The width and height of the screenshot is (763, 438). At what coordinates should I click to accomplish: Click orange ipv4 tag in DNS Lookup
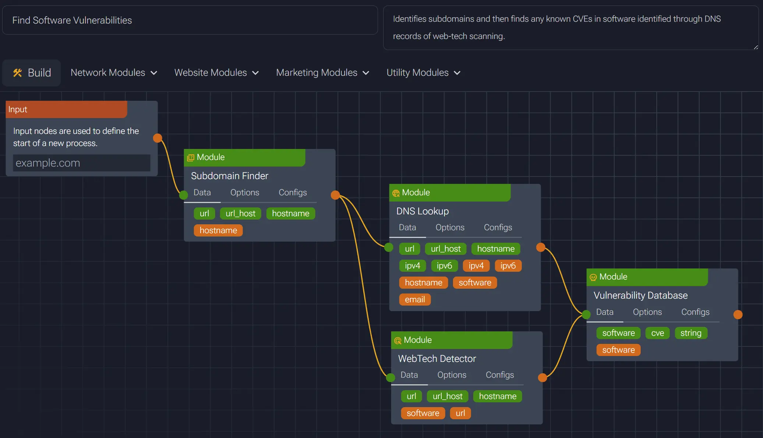pos(476,266)
